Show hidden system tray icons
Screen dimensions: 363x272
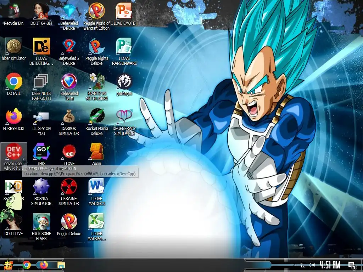295,265
